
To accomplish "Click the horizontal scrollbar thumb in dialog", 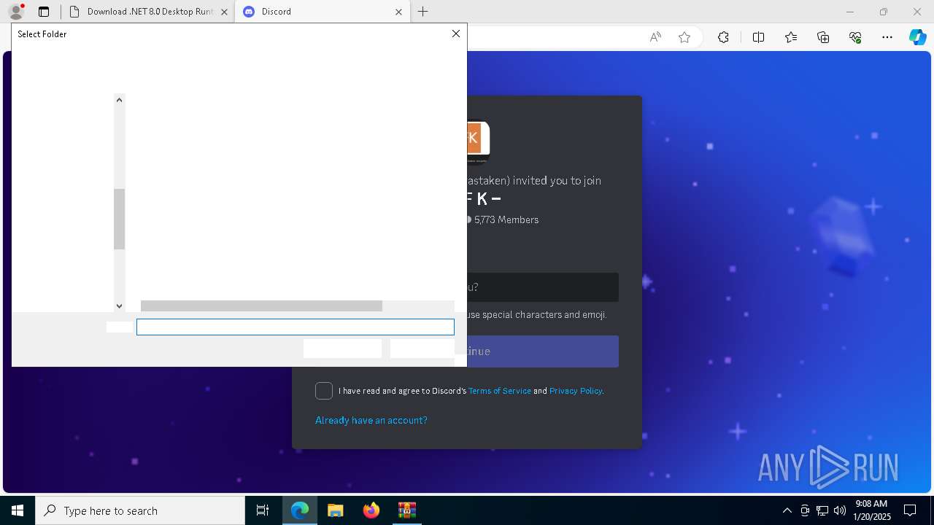I will pyautogui.click(x=261, y=306).
